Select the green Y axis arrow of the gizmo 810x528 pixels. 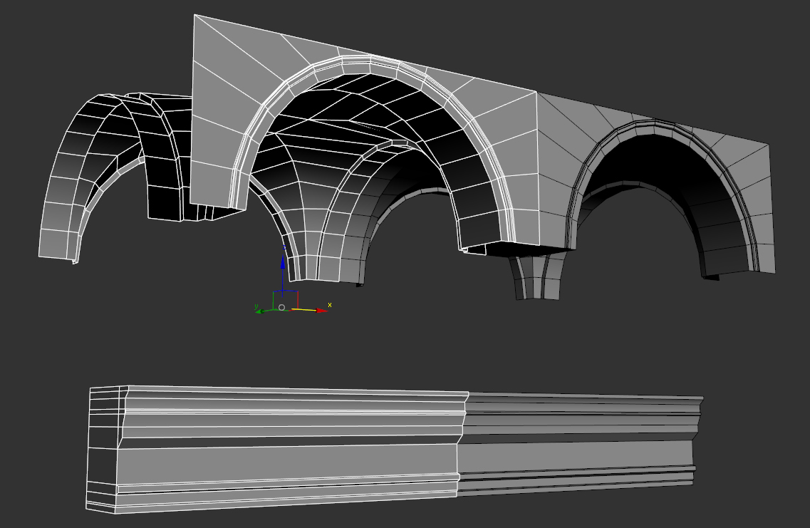(x=261, y=311)
